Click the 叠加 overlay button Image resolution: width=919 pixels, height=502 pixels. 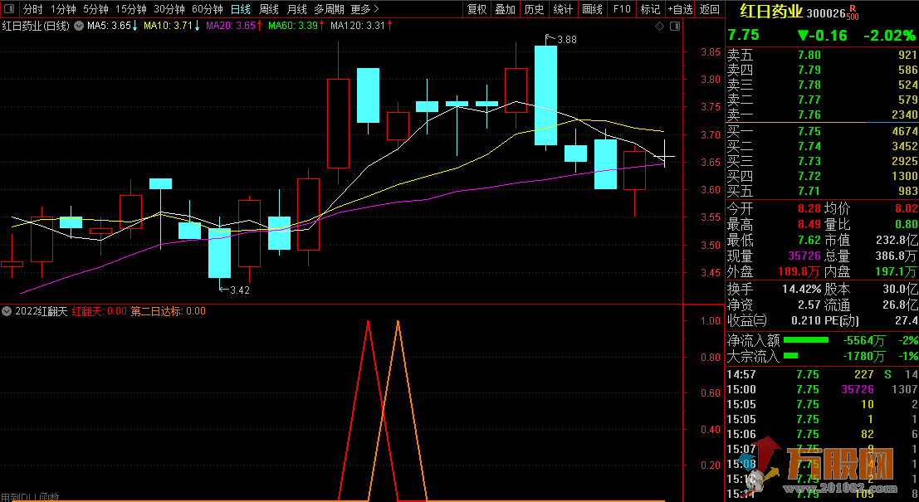[x=506, y=9]
